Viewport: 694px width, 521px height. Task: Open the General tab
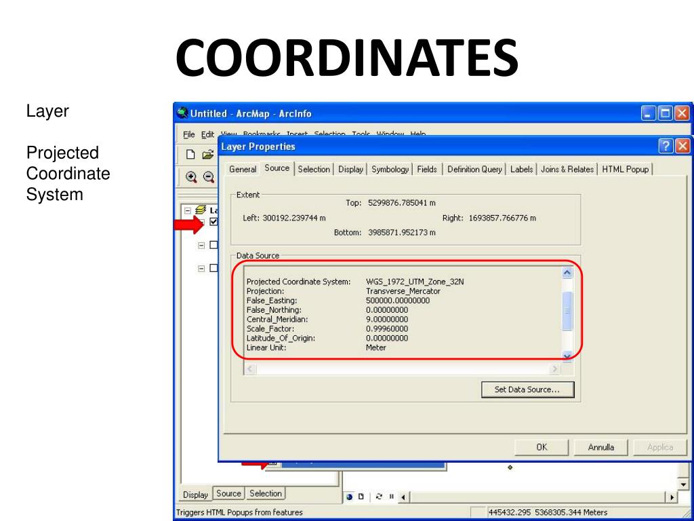point(243,169)
